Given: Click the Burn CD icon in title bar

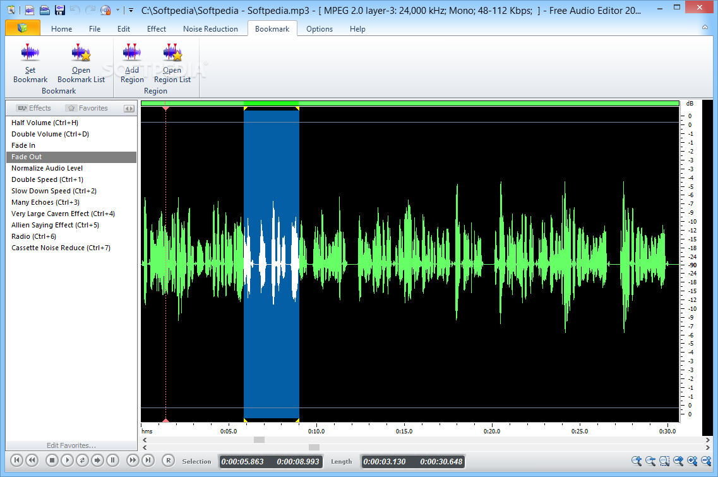Looking at the screenshot, I should point(105,9).
